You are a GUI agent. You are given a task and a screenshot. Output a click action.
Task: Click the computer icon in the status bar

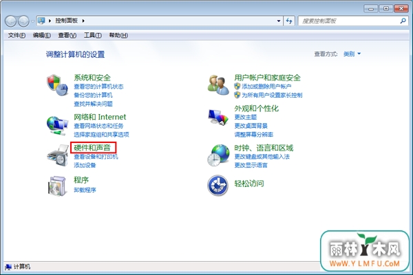tap(8, 267)
